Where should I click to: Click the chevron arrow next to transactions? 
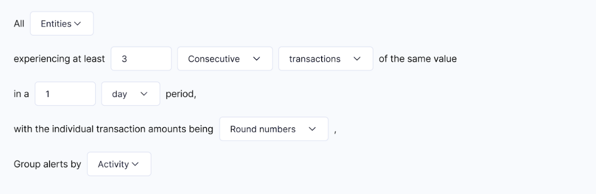[357, 59]
